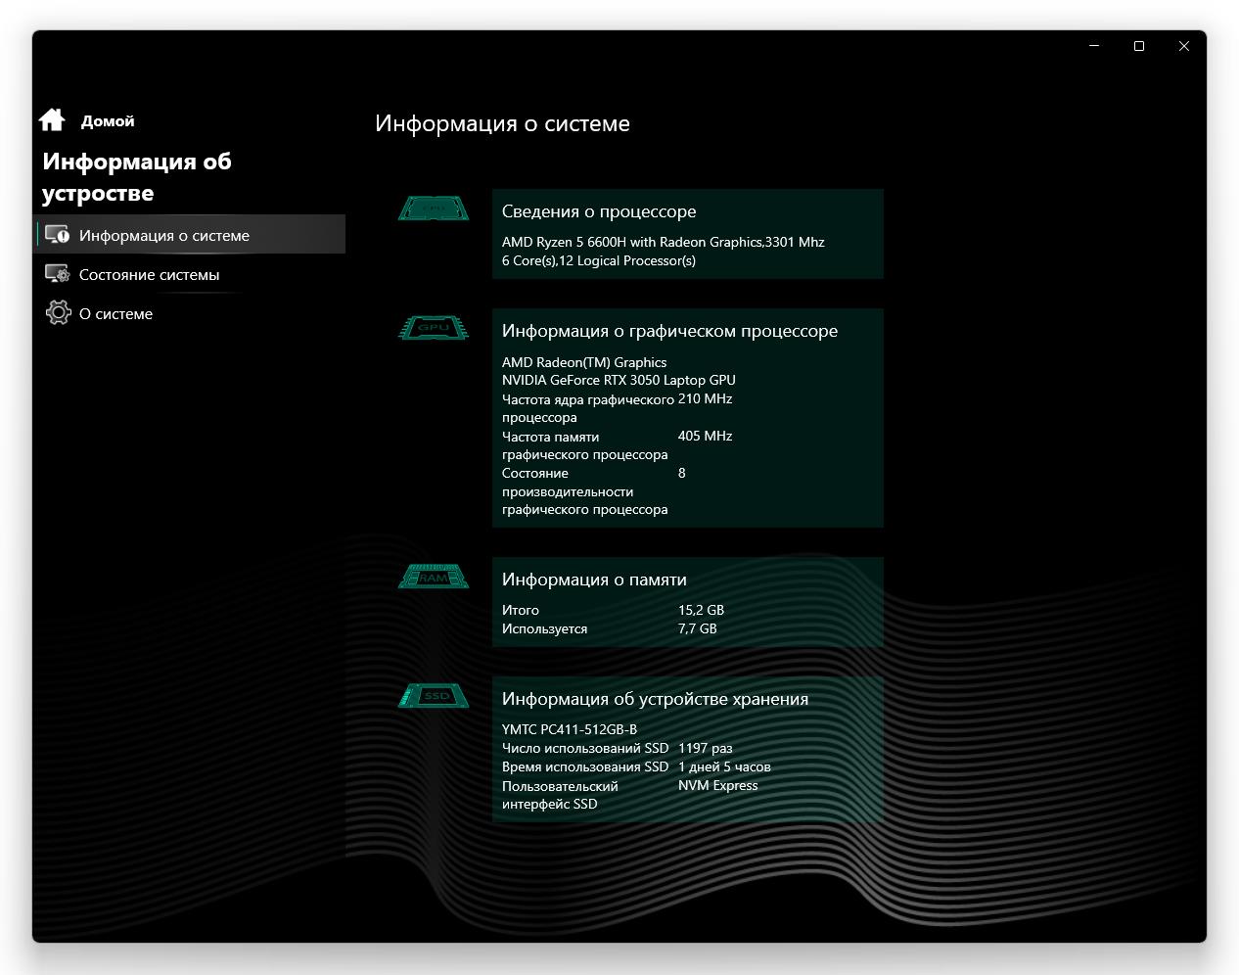Maximize the application window
Image resolution: width=1239 pixels, height=975 pixels.
(x=1139, y=46)
